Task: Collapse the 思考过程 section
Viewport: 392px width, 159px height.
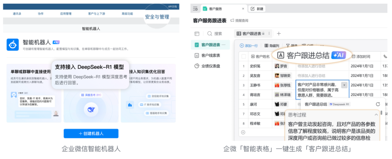Action: (376, 115)
